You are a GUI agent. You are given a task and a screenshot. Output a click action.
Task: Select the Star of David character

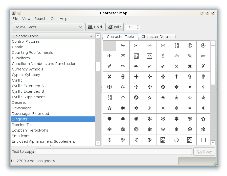point(123,87)
